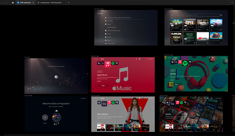Select Family and Parental Controls in settings page

coord(126,30)
